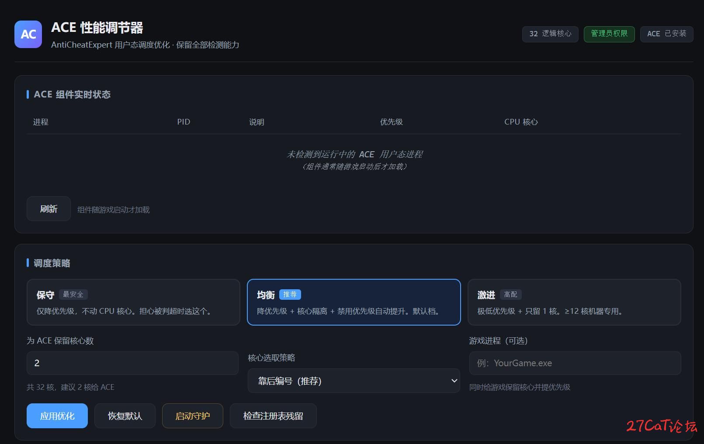Click the 最安全 tag on 保守 card

73,295
